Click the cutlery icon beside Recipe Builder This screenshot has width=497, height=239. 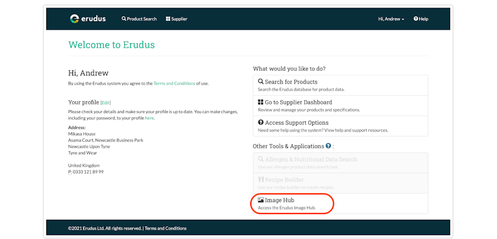point(261,180)
